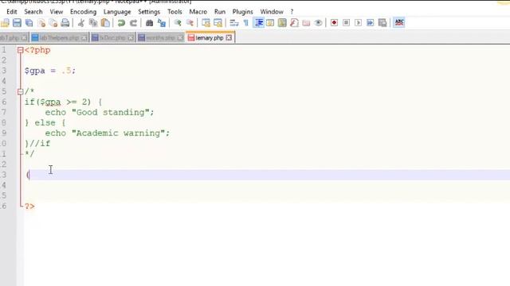Click the Close All documents toolbar icon

(x=53, y=23)
